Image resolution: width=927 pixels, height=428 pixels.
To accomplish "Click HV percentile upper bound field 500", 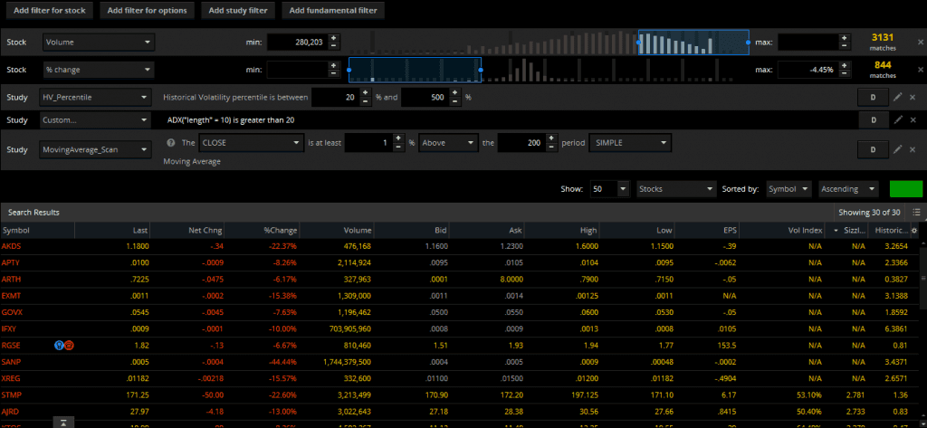I will pyautogui.click(x=425, y=98).
